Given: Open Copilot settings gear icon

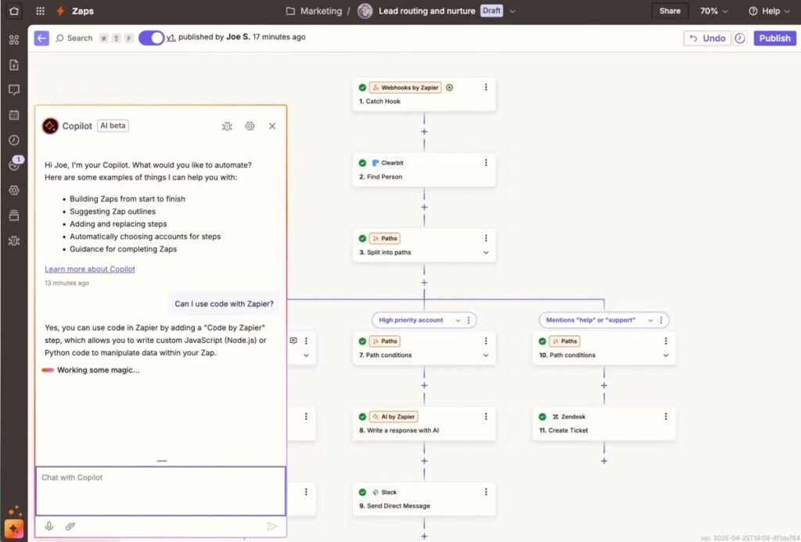Looking at the screenshot, I should (250, 126).
